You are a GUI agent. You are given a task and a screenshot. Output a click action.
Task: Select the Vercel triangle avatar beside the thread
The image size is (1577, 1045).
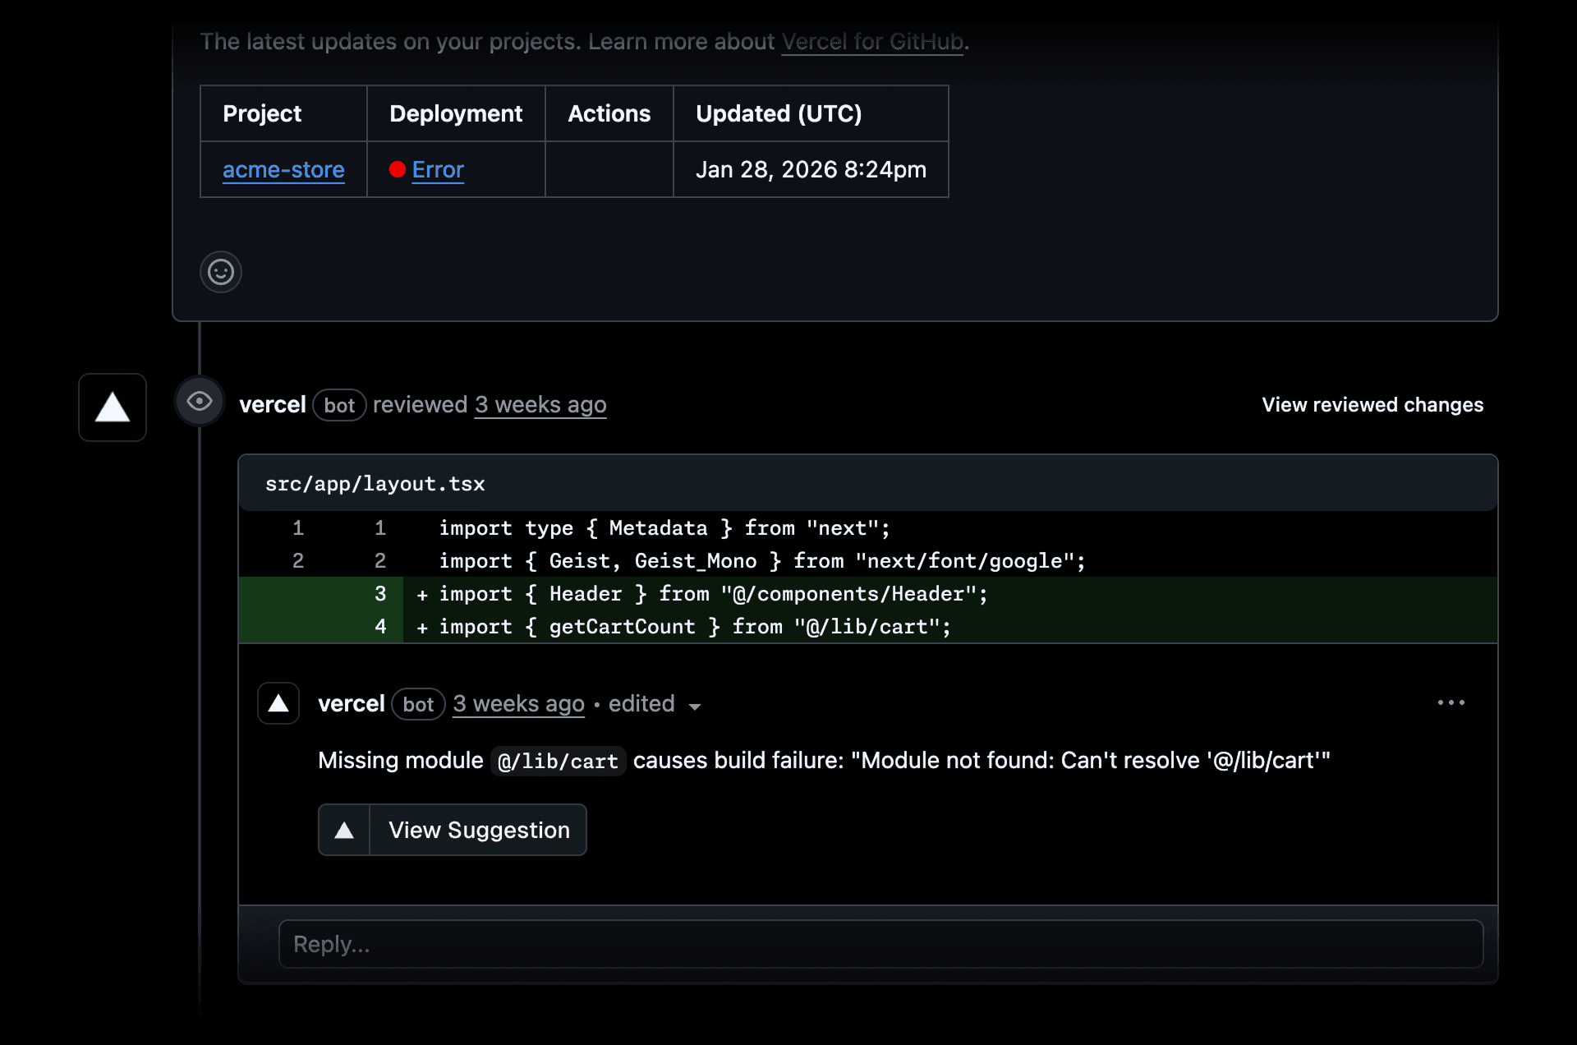[x=112, y=407]
